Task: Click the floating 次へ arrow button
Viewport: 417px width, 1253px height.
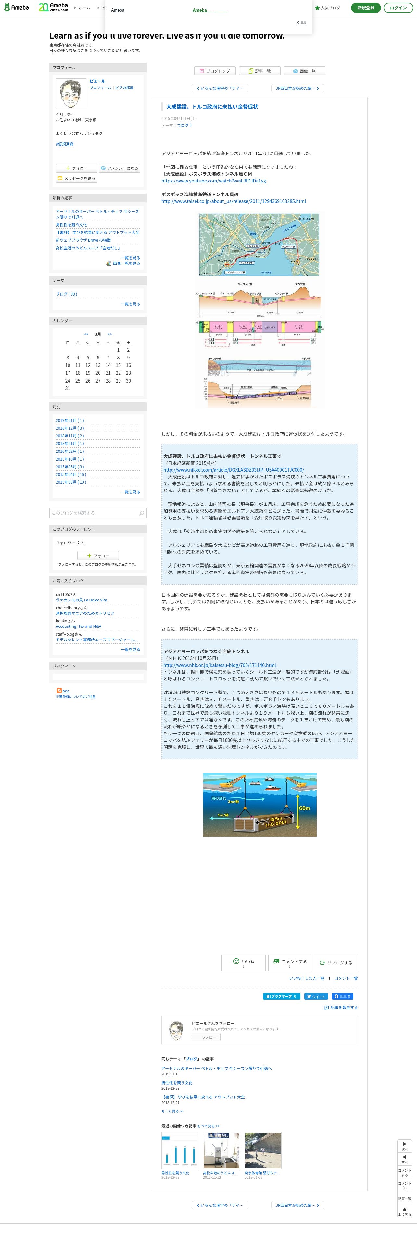Action: pyautogui.click(x=404, y=1146)
